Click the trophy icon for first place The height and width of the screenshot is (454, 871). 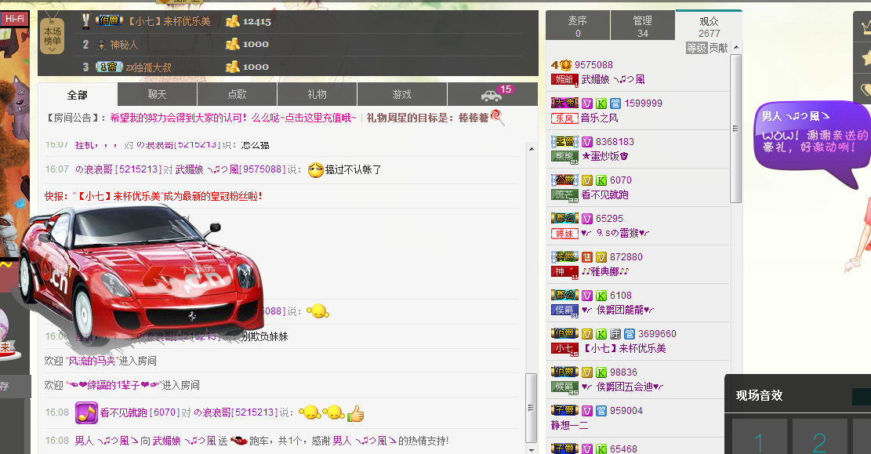tap(85, 21)
